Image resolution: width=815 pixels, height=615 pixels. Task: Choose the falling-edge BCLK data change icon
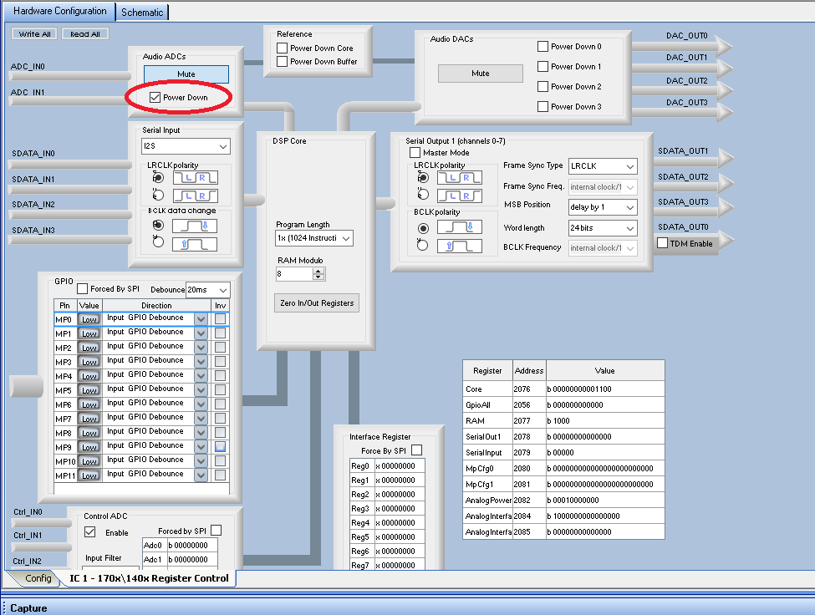[194, 225]
